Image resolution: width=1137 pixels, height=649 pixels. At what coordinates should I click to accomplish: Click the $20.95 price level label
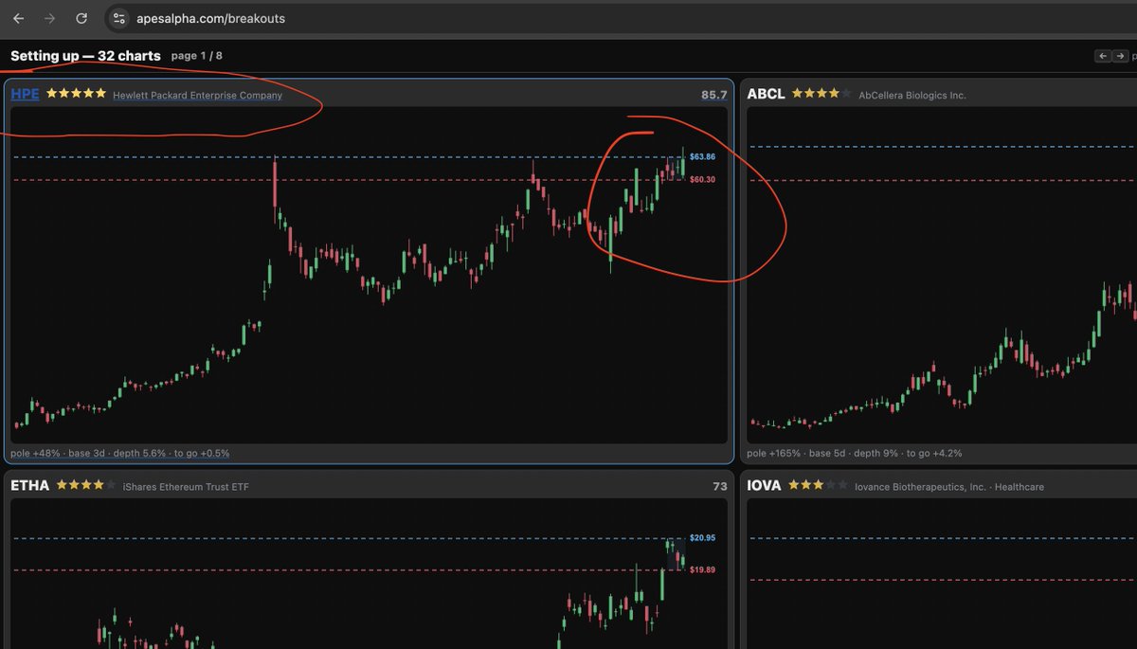click(702, 538)
